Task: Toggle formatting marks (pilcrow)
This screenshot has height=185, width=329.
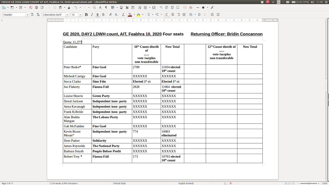Action: (106, 7)
